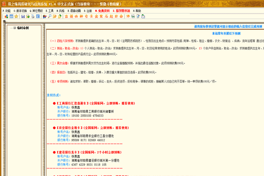Viewport: 264px width, 176px height.
Task: Select the 紫 module icon
Action: click(101, 16)
